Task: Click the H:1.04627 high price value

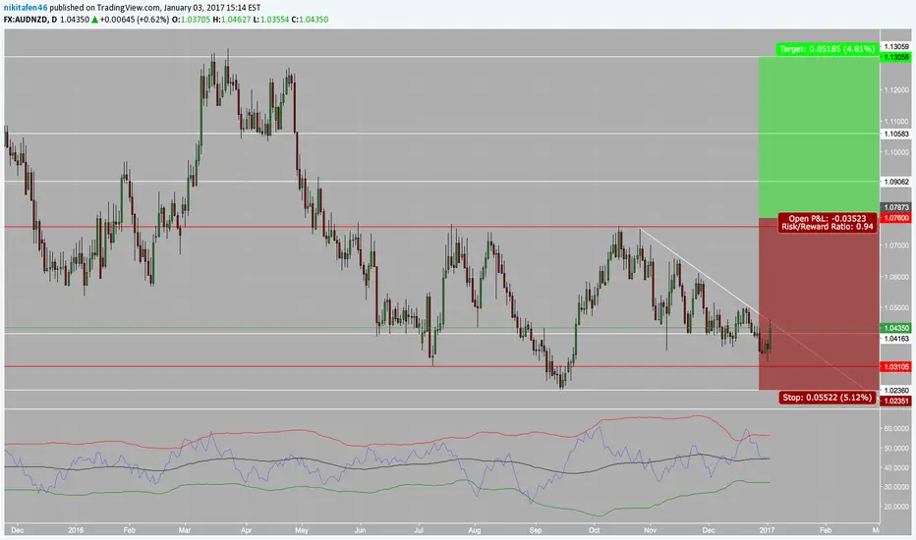Action: point(231,20)
